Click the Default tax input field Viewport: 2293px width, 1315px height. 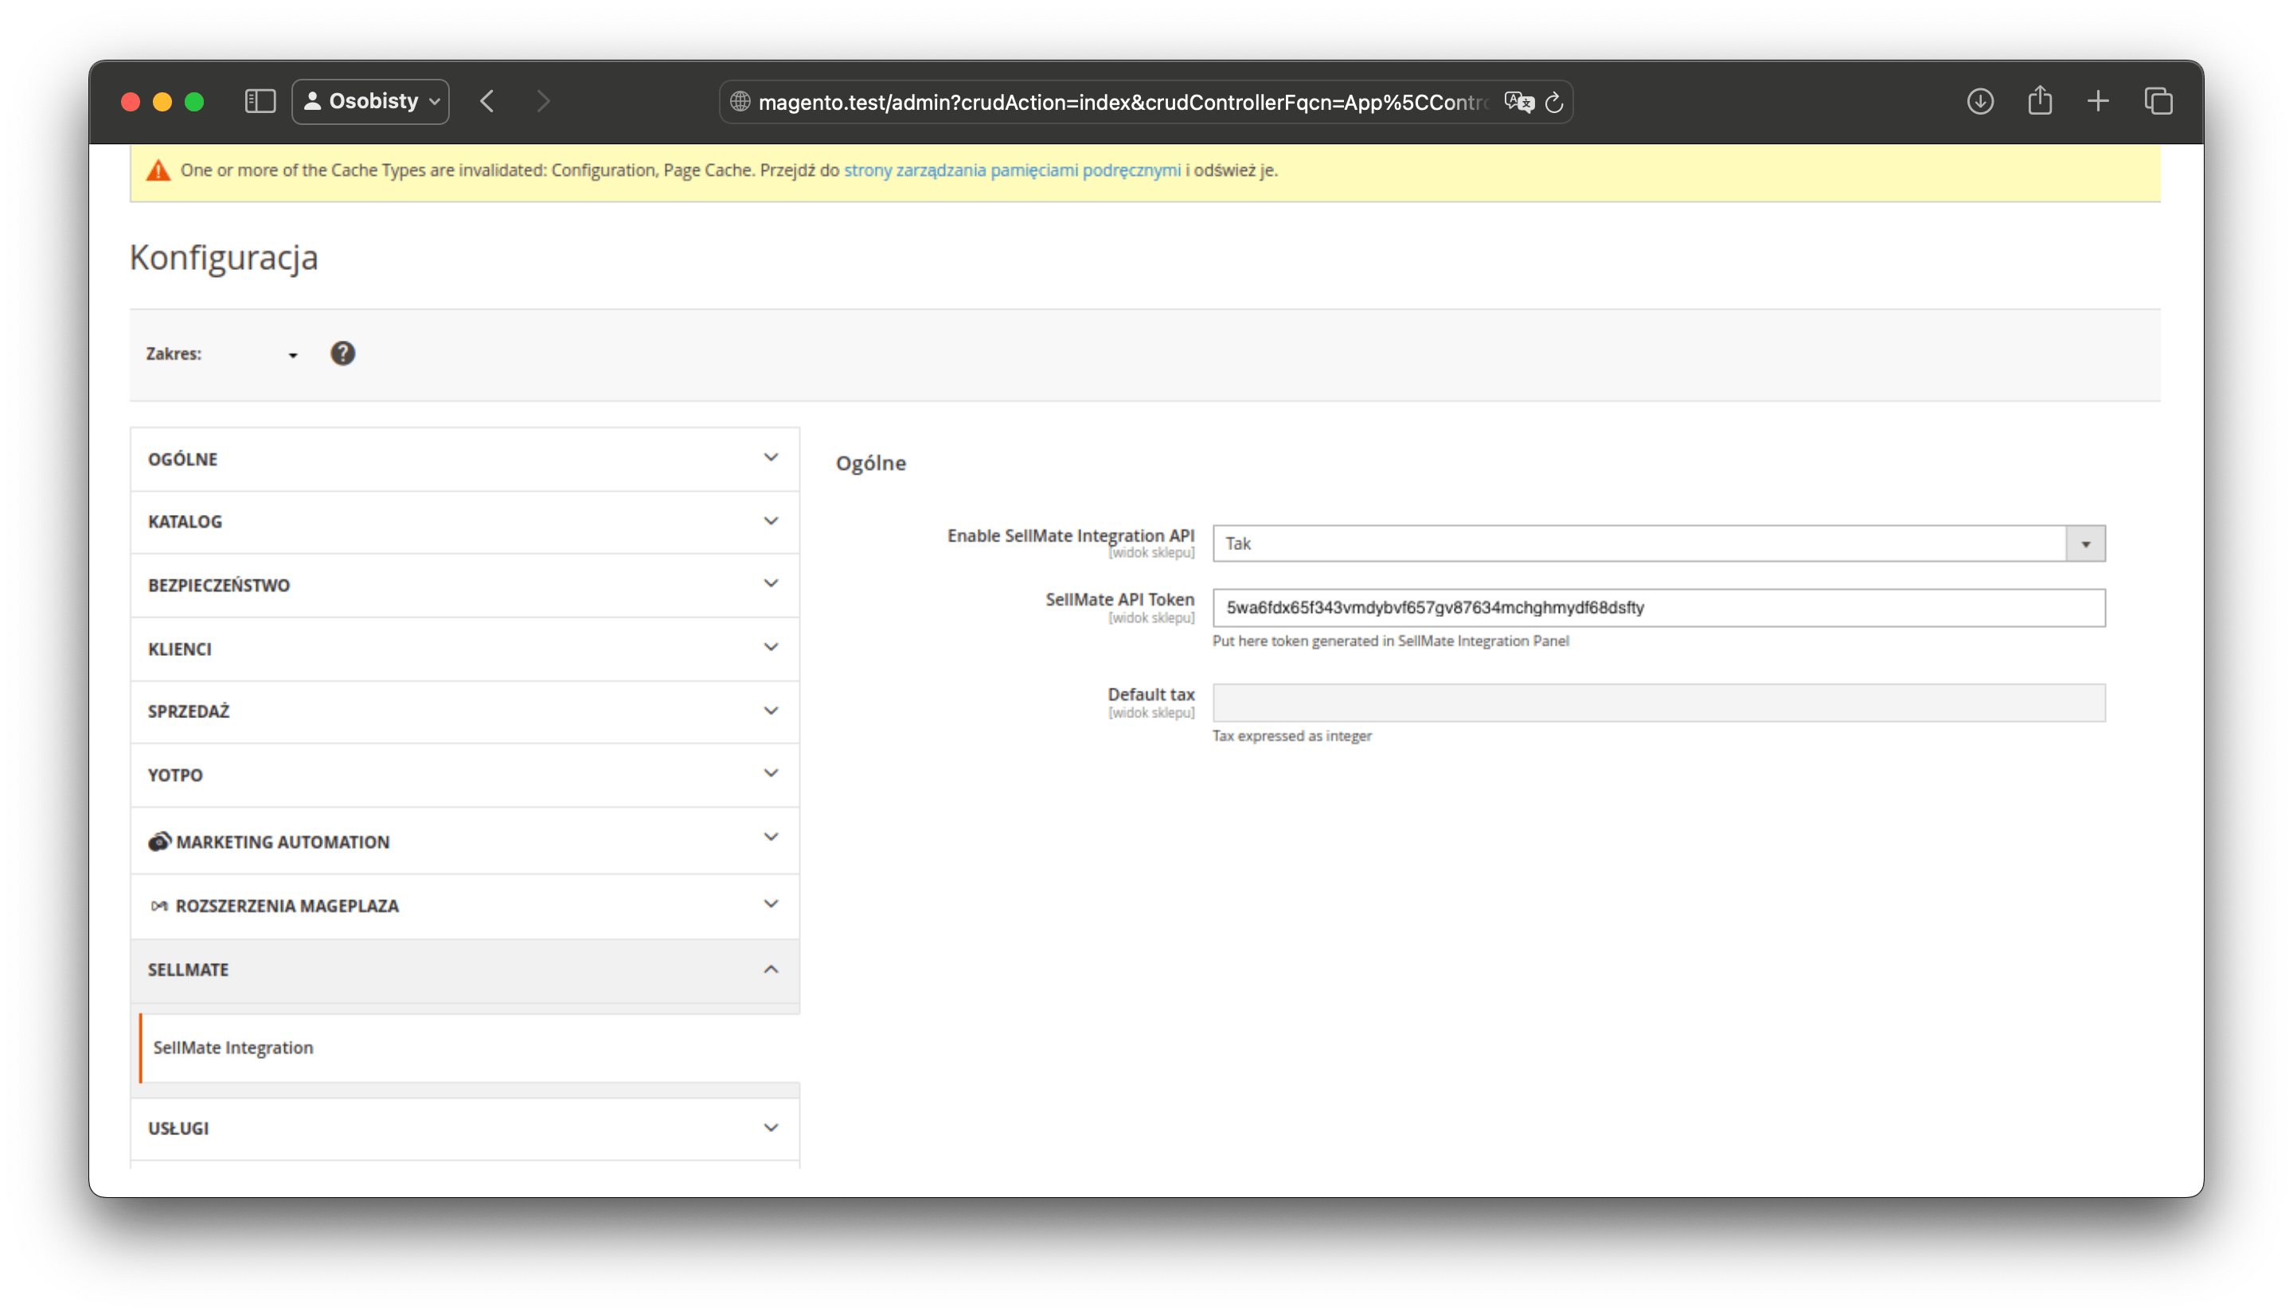pos(1658,703)
